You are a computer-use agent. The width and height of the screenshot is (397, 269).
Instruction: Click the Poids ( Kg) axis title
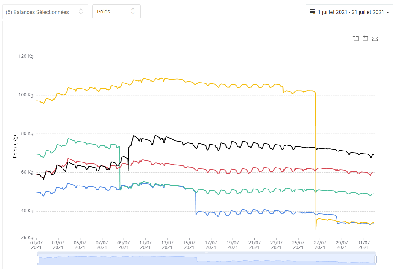[x=15, y=147]
